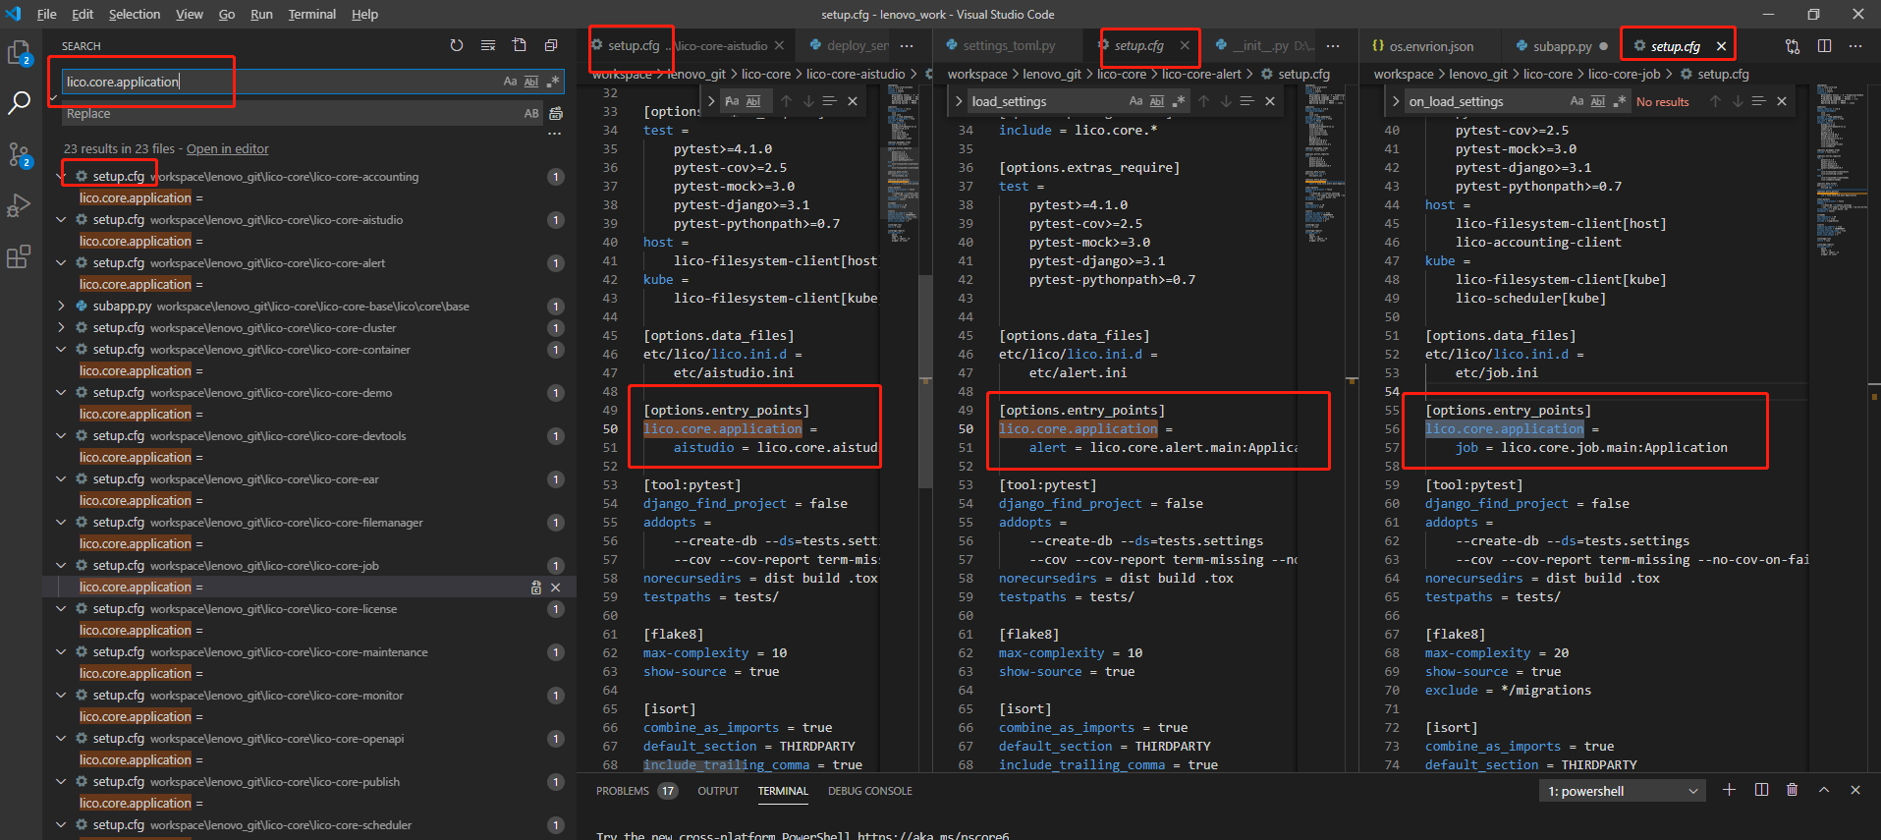
Task: Switch to the PROBLEMS panel tab
Action: click(x=623, y=791)
